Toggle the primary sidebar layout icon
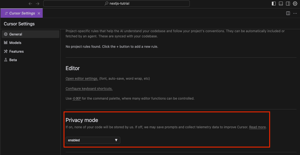 point(274,4)
